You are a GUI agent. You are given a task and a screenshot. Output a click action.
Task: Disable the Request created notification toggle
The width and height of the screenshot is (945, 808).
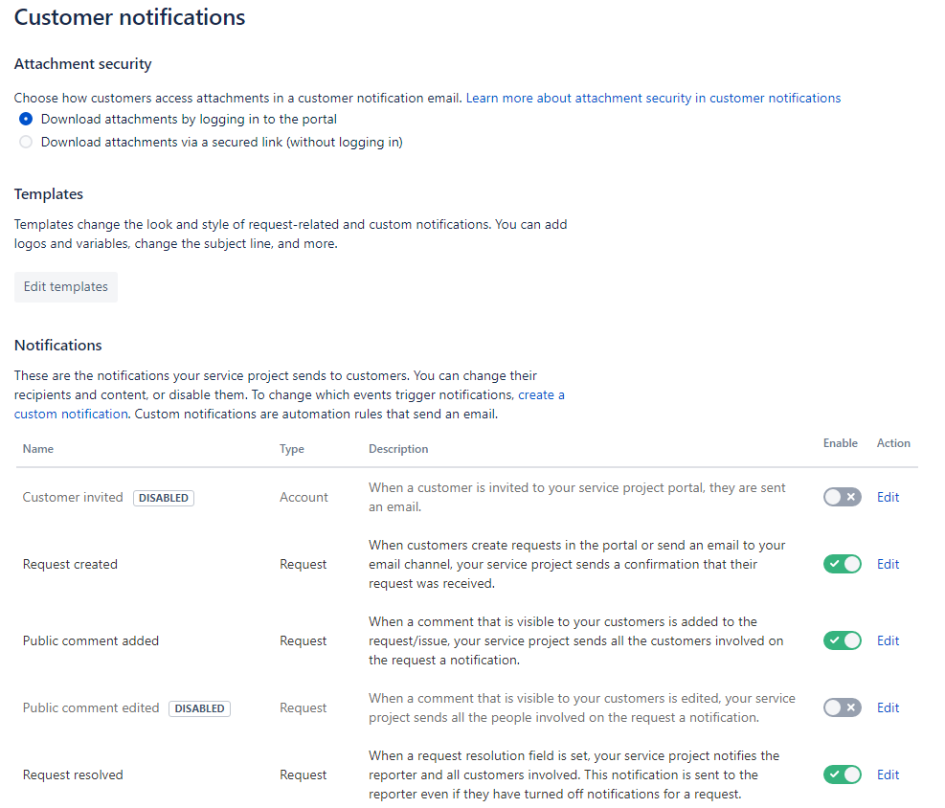pyautogui.click(x=842, y=564)
